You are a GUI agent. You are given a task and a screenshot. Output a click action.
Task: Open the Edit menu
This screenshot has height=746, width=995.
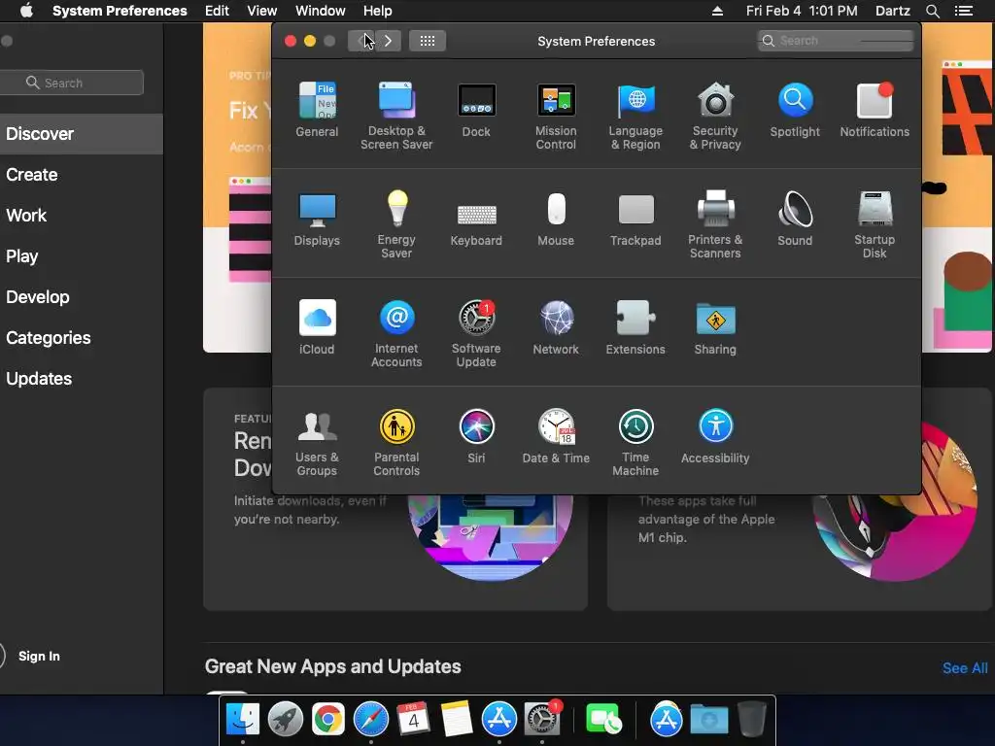(217, 11)
